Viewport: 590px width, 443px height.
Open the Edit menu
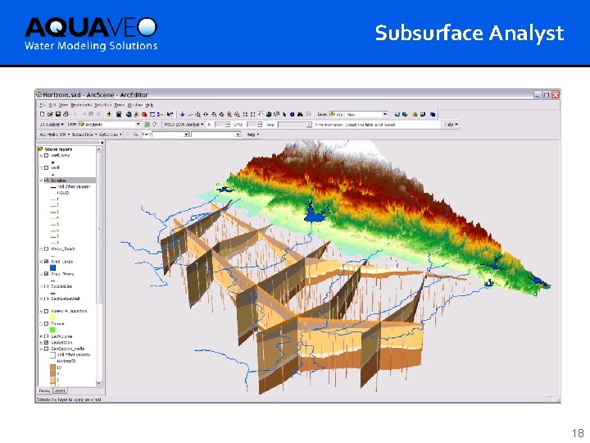52,105
